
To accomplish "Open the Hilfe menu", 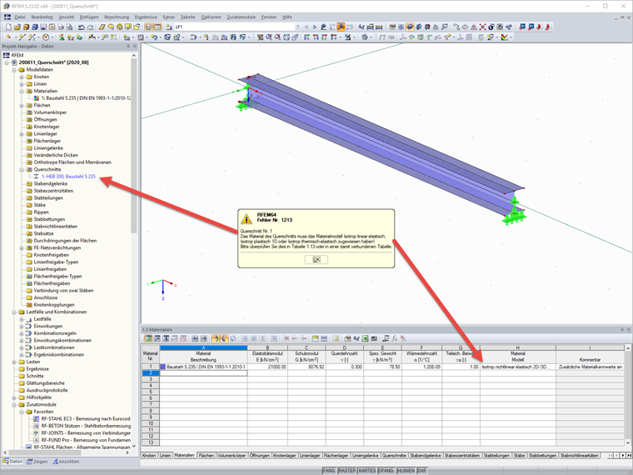I will (287, 17).
